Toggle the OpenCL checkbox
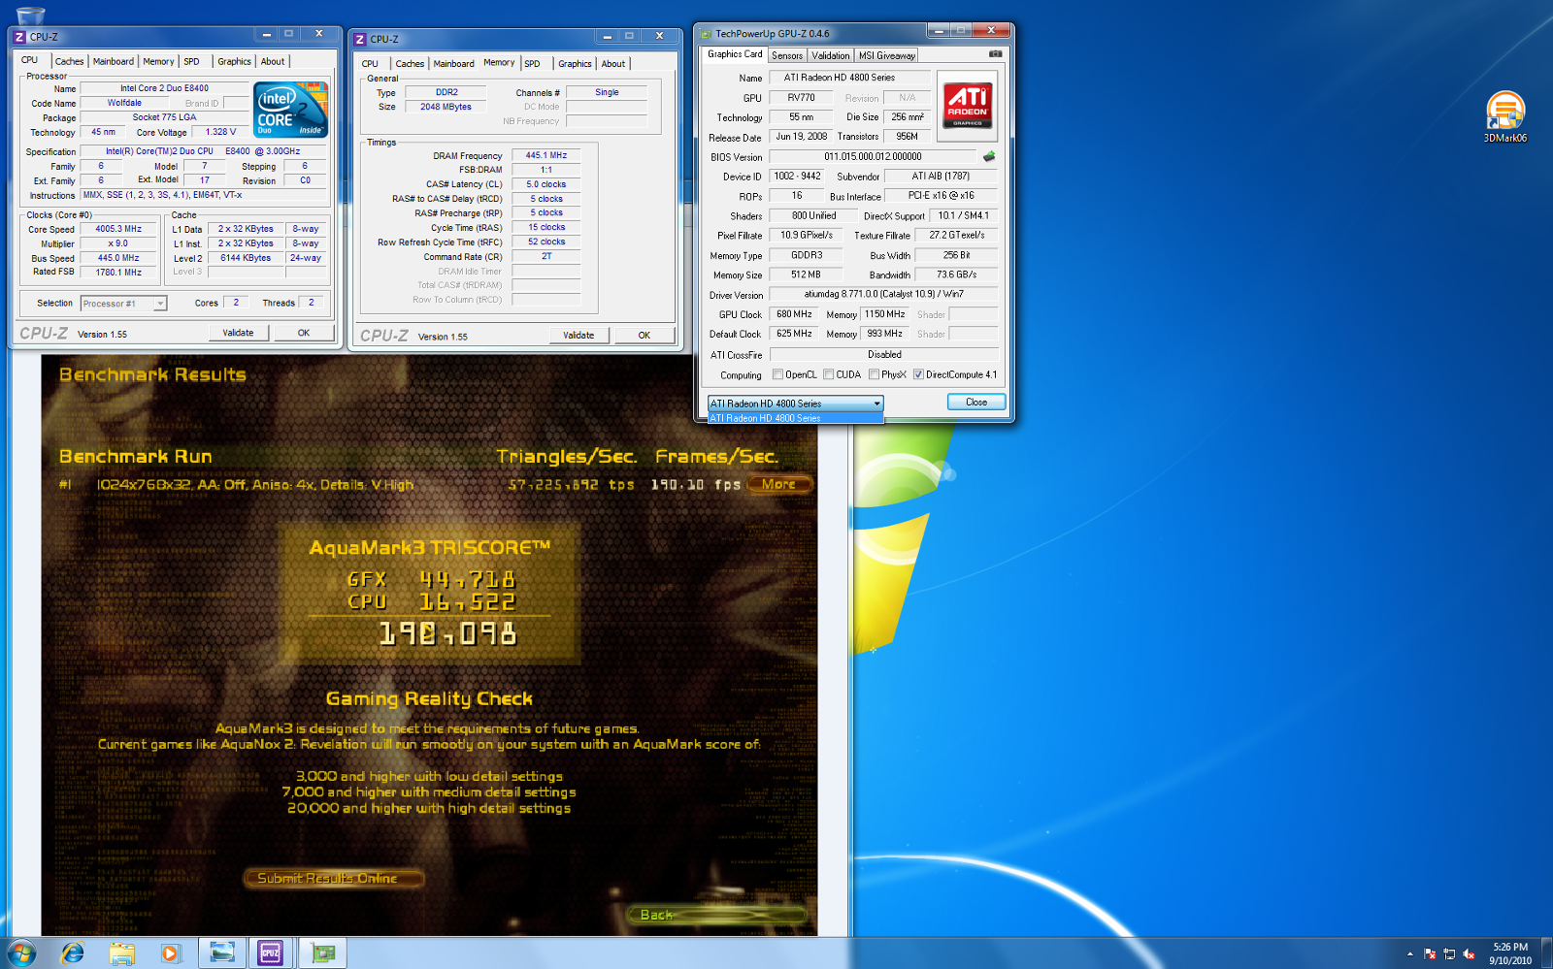 coord(777,374)
